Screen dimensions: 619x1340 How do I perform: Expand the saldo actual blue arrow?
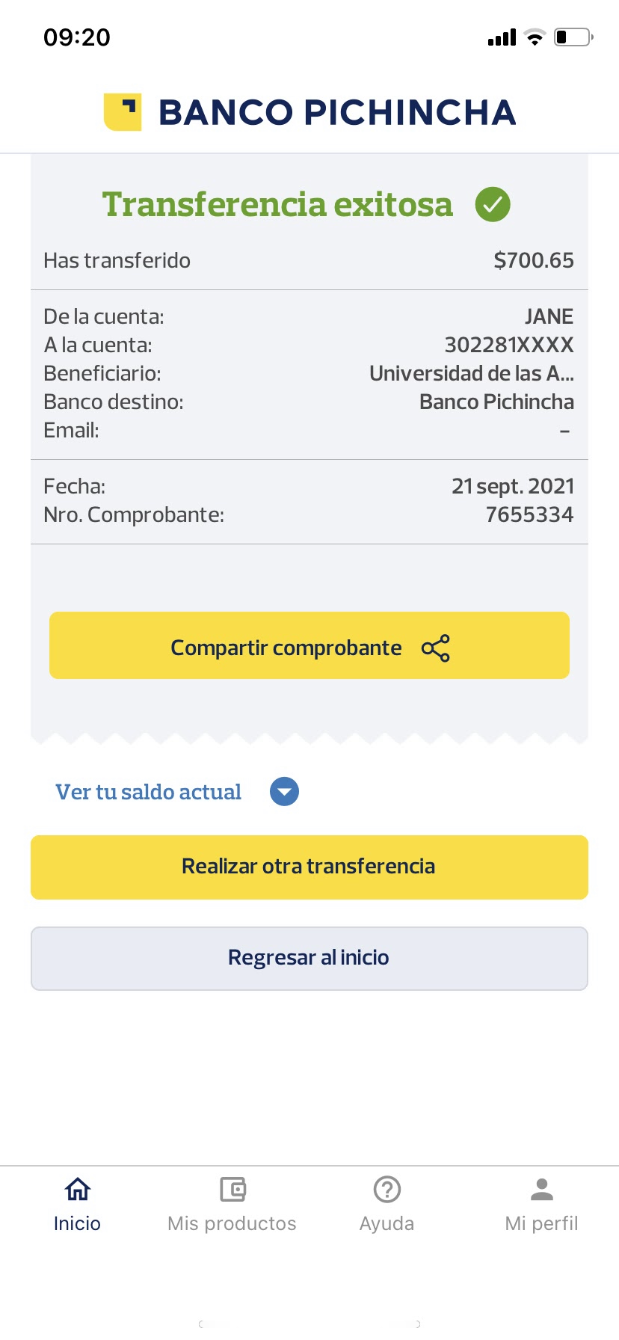click(x=284, y=792)
